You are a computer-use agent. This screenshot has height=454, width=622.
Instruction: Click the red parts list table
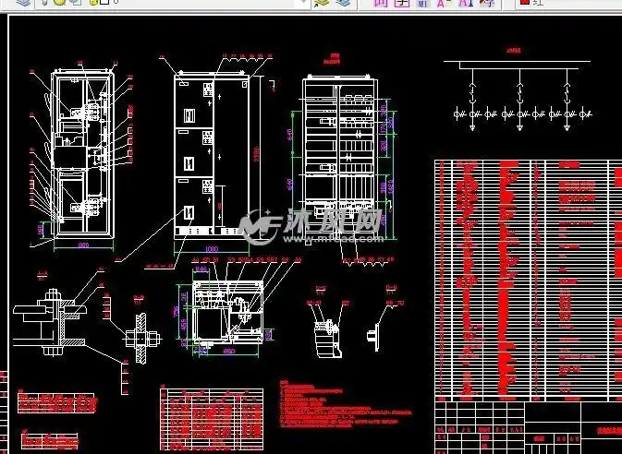tap(527, 277)
